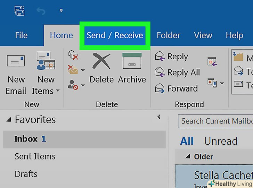Open the Stella Cachet email
Screen dimensions: 253x188
coord(214,176)
